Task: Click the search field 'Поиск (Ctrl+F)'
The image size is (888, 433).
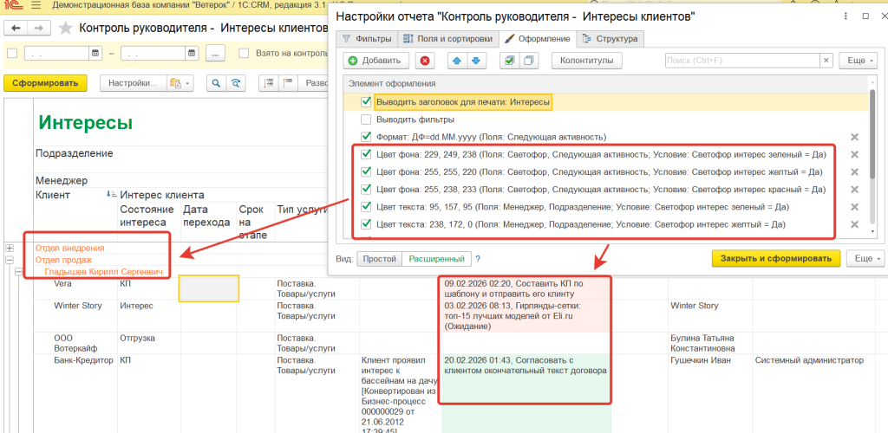Action: [x=741, y=61]
